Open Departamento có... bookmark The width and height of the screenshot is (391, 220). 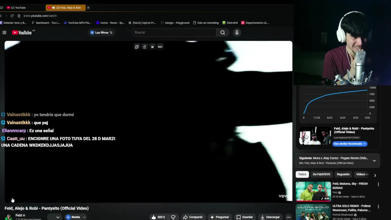255,23
